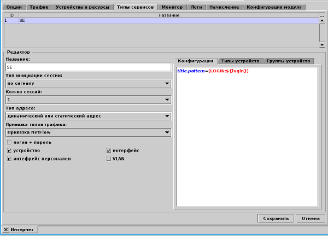
Task: Enable the логин + пароль checkbox
Action: (x=9, y=142)
